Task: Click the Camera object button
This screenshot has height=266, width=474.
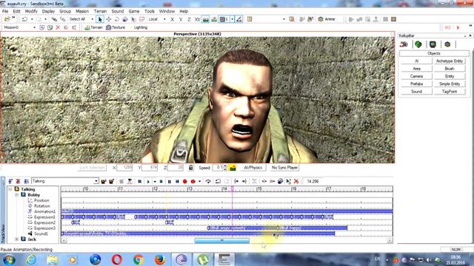Action: point(416,76)
